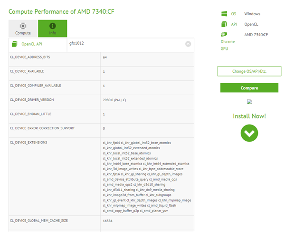Click cl_khr_global_int32_extended_atomics extension text
Screen dimensions: 285x232
pos(131,148)
